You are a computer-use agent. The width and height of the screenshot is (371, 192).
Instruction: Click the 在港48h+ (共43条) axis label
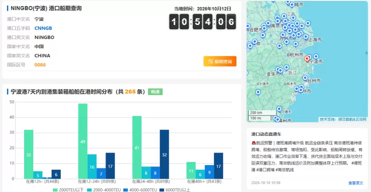(x=205, y=182)
